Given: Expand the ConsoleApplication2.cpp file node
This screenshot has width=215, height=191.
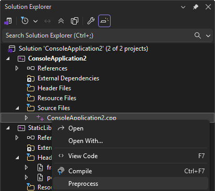Looking at the screenshot, I should 26,118.
